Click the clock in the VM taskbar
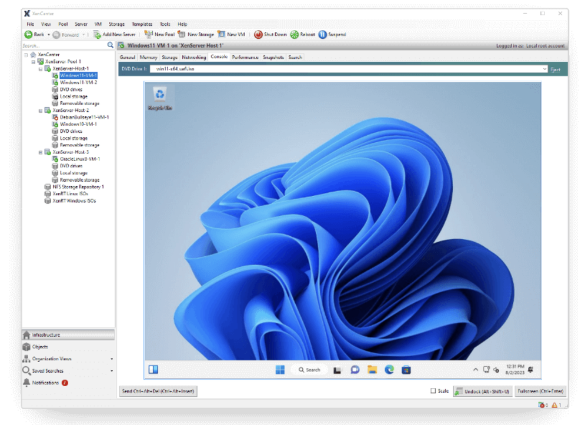 [x=515, y=370]
